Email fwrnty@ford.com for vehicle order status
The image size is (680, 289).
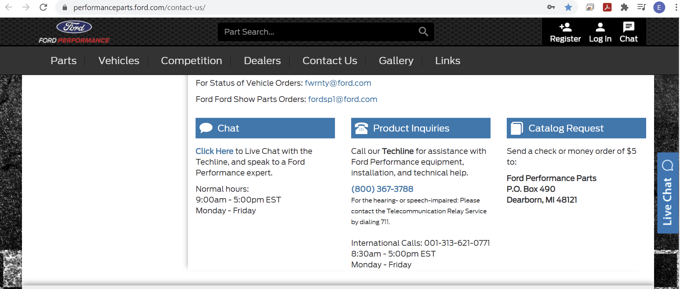coord(338,83)
